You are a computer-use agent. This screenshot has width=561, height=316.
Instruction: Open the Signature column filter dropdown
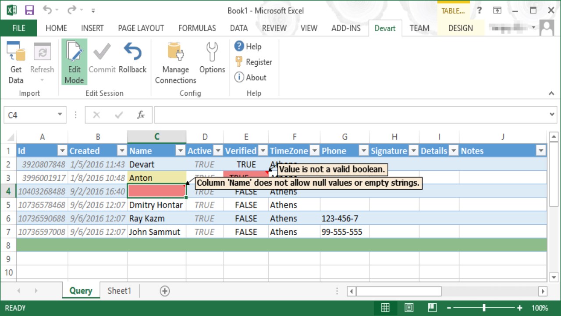(x=413, y=151)
